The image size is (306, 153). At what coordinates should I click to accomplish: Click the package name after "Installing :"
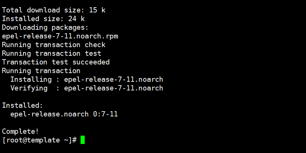pos(113,80)
